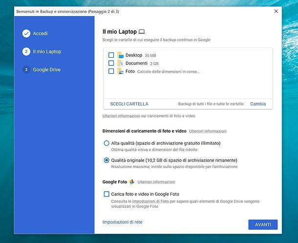The image size is (298, 243).
Task: Click the Desktop folder name
Action: click(134, 55)
